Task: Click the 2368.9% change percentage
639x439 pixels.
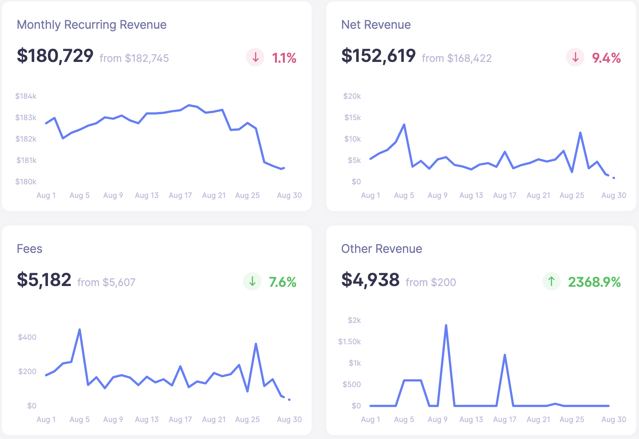Action: (594, 282)
